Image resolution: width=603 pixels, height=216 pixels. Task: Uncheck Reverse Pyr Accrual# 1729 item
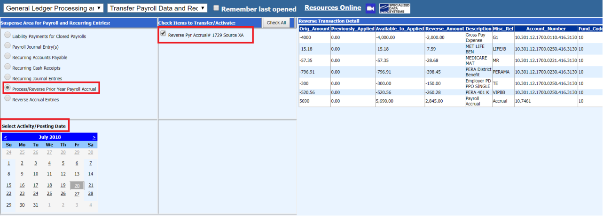pyautogui.click(x=163, y=34)
